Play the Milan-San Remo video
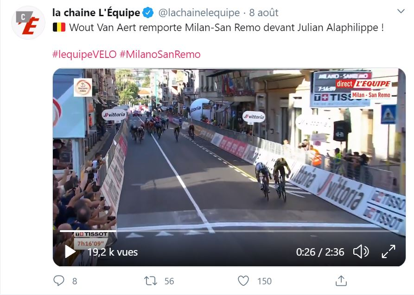Screen dimensions: 414x295 click(x=70, y=252)
